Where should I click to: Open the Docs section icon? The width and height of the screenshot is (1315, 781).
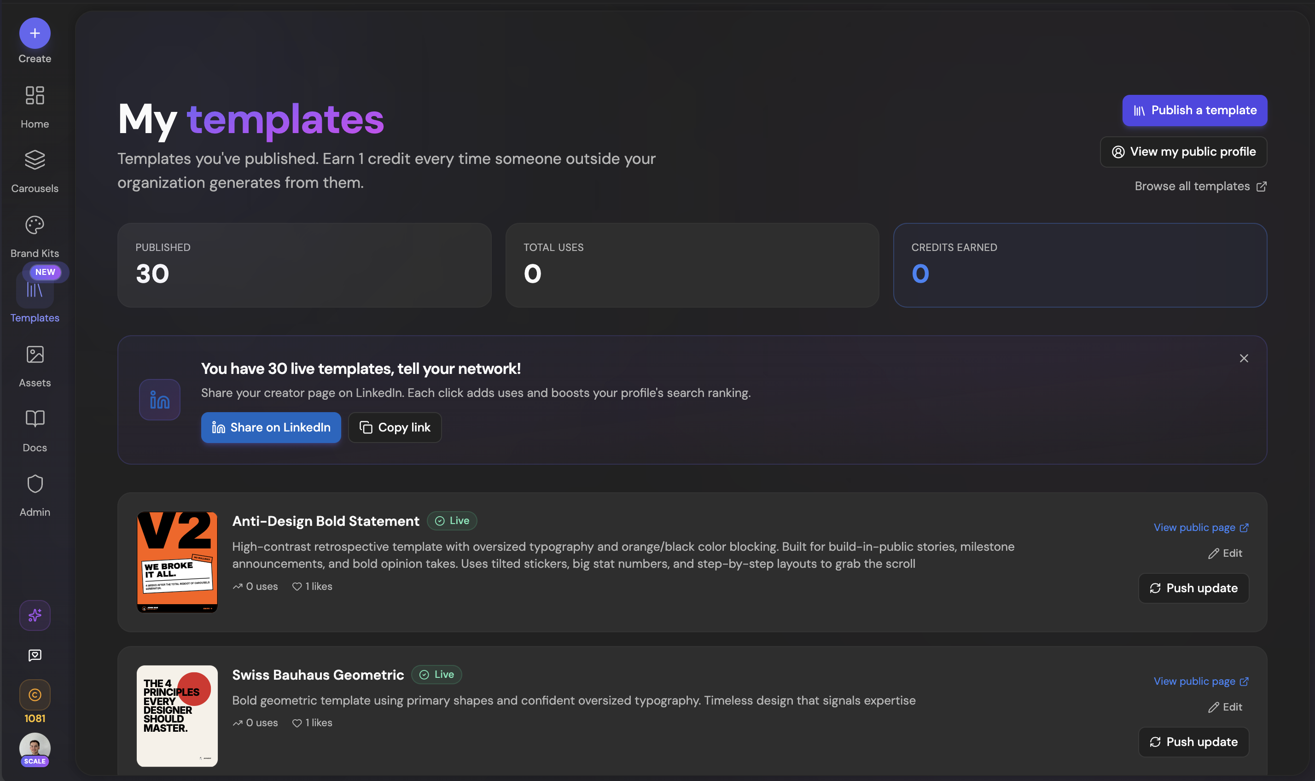point(34,420)
